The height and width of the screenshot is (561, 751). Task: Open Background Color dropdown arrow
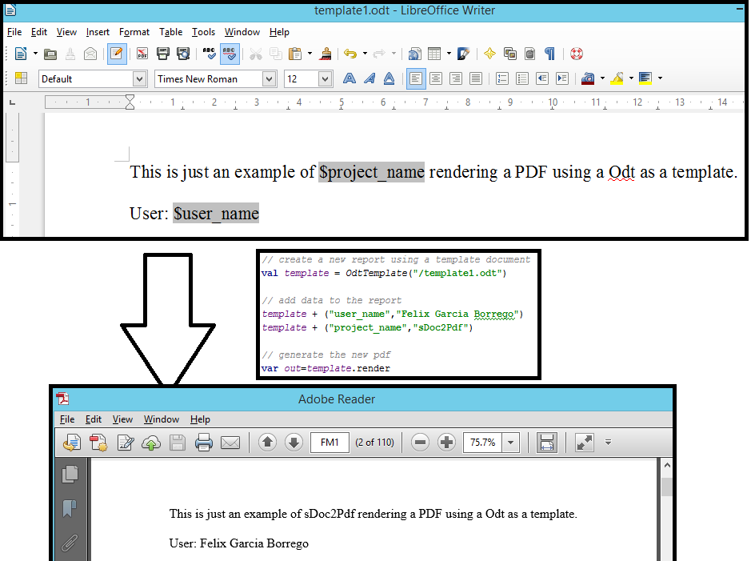click(660, 78)
